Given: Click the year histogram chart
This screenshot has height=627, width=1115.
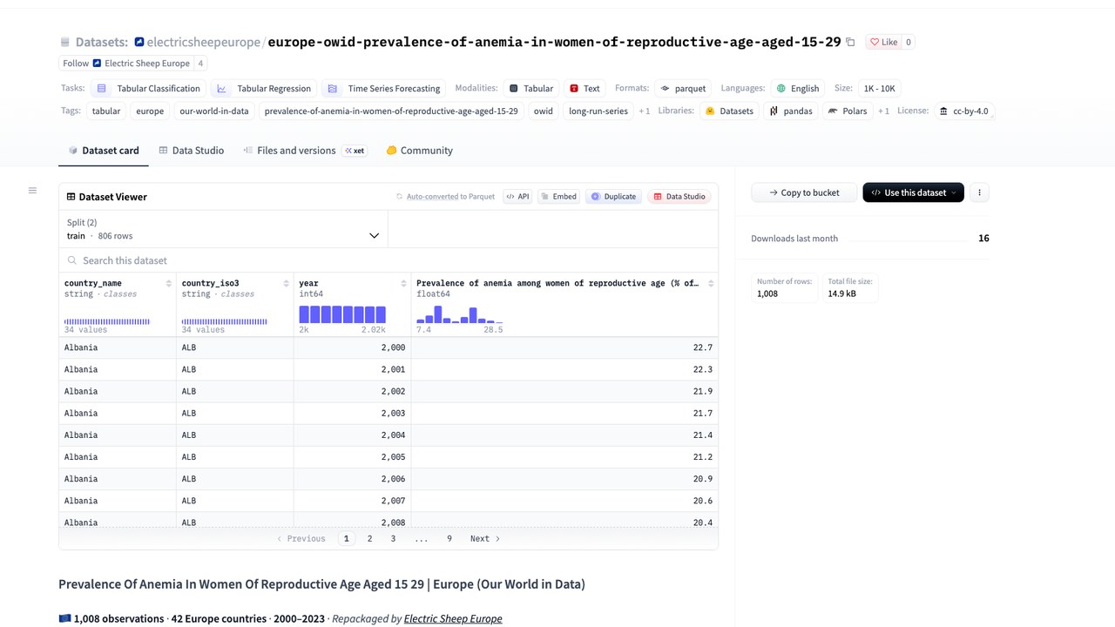Looking at the screenshot, I should pyautogui.click(x=342, y=314).
